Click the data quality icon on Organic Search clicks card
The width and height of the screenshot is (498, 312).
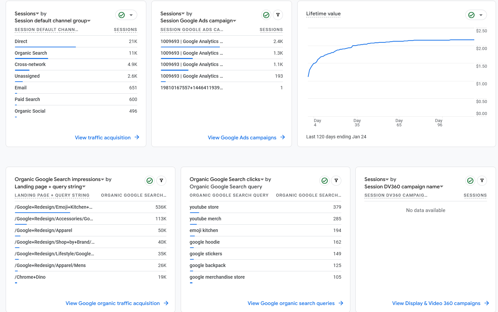324,180
